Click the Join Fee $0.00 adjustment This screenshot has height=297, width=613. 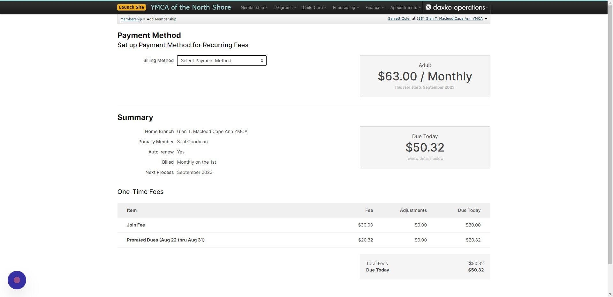point(420,225)
